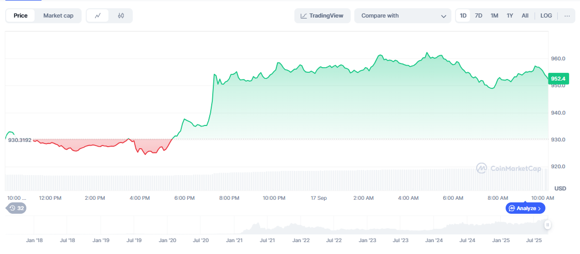Select the 7D time range

click(x=478, y=15)
